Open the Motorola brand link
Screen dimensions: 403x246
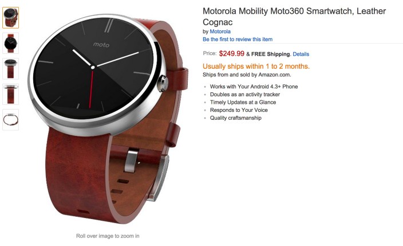tap(220, 32)
